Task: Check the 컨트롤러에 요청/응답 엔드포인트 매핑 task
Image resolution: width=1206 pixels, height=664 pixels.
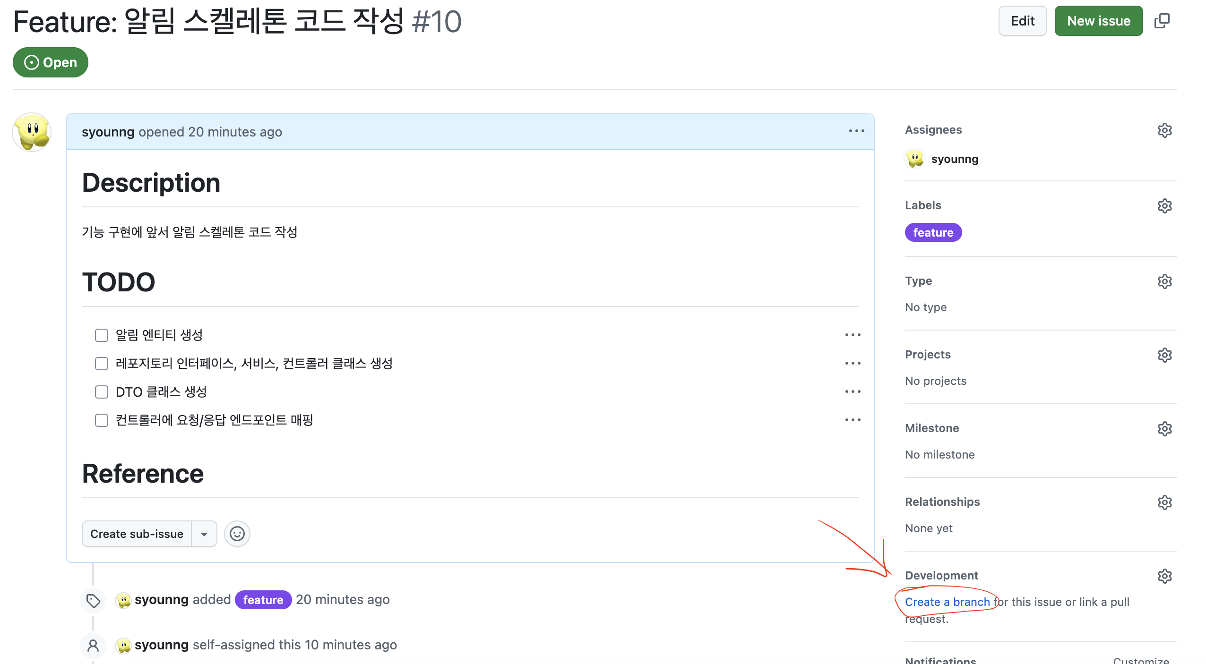Action: tap(102, 420)
